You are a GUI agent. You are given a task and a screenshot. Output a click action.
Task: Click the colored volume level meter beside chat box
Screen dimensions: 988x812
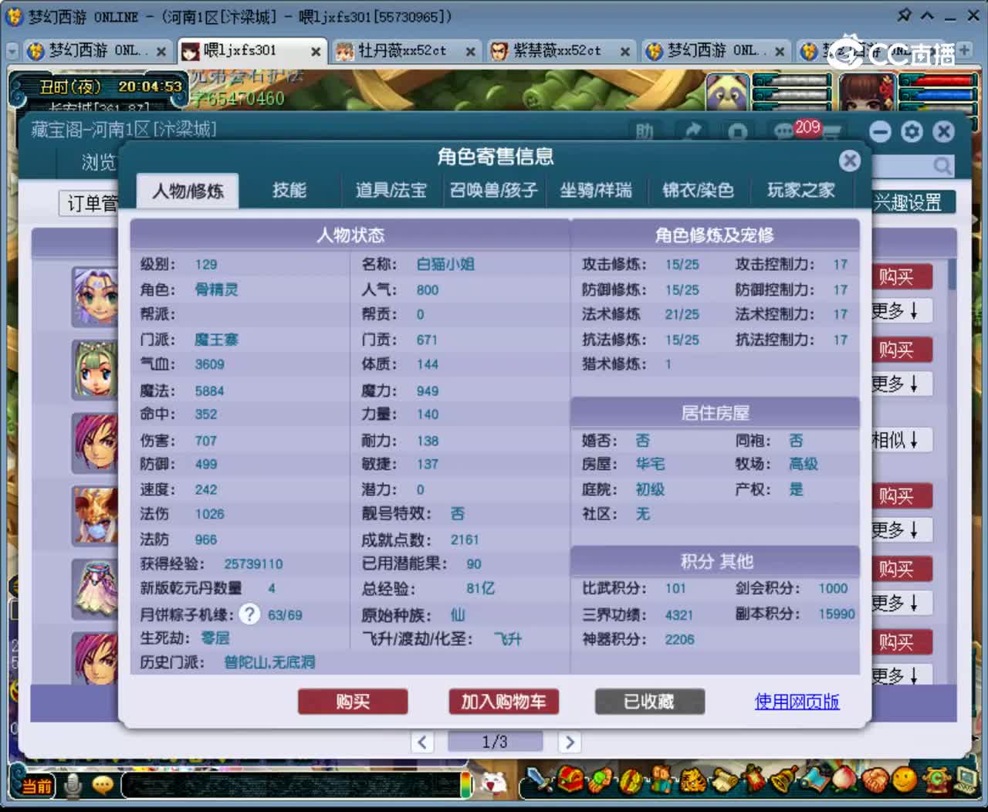click(466, 785)
